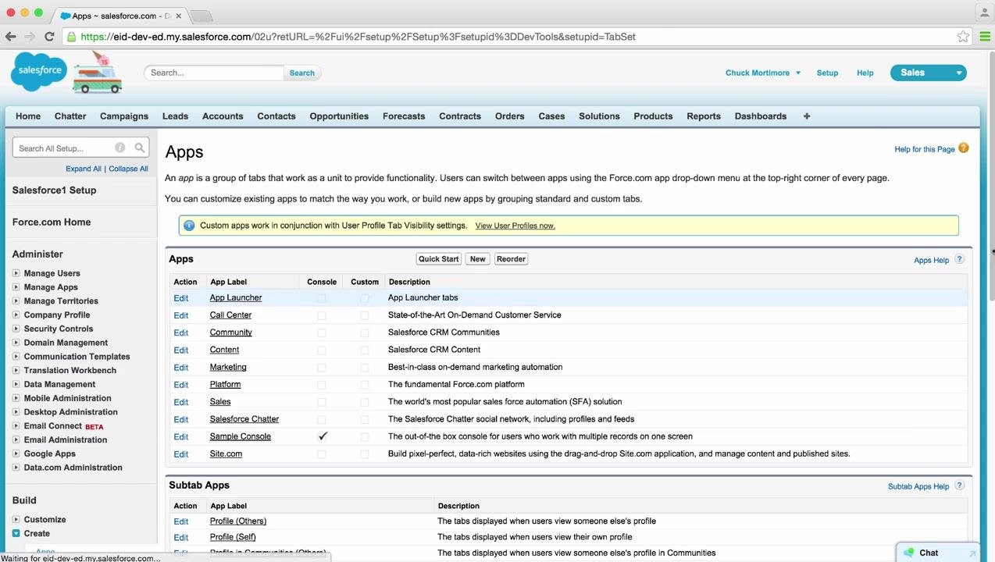The image size is (995, 562).
Task: Toggle Console checkbox for Marketing
Action: pos(322,367)
